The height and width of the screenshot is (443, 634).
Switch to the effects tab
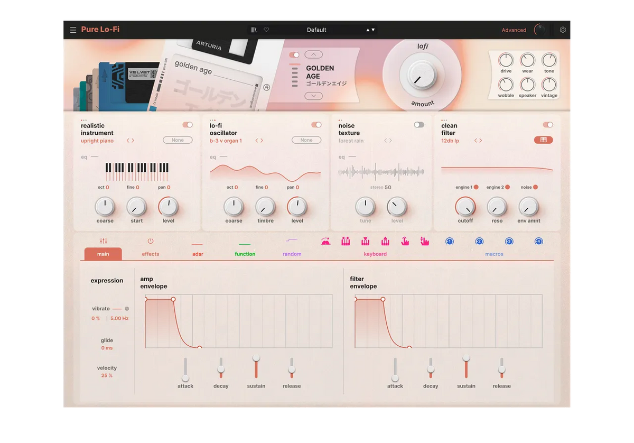(150, 254)
